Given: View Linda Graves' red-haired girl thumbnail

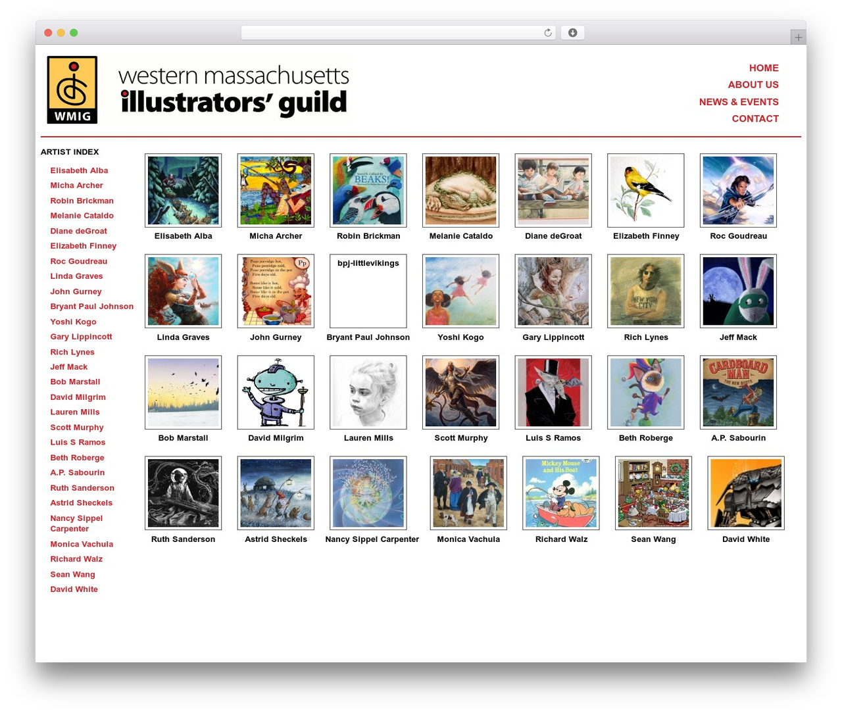Looking at the screenshot, I should [184, 291].
